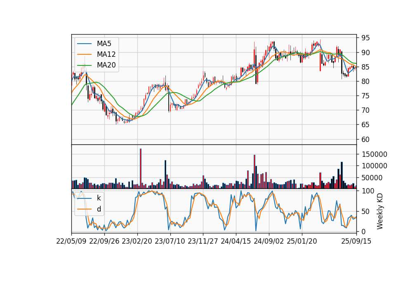Click the tallest volume bar near 23/02/20
This screenshot has height=284, width=396.
[x=141, y=169]
